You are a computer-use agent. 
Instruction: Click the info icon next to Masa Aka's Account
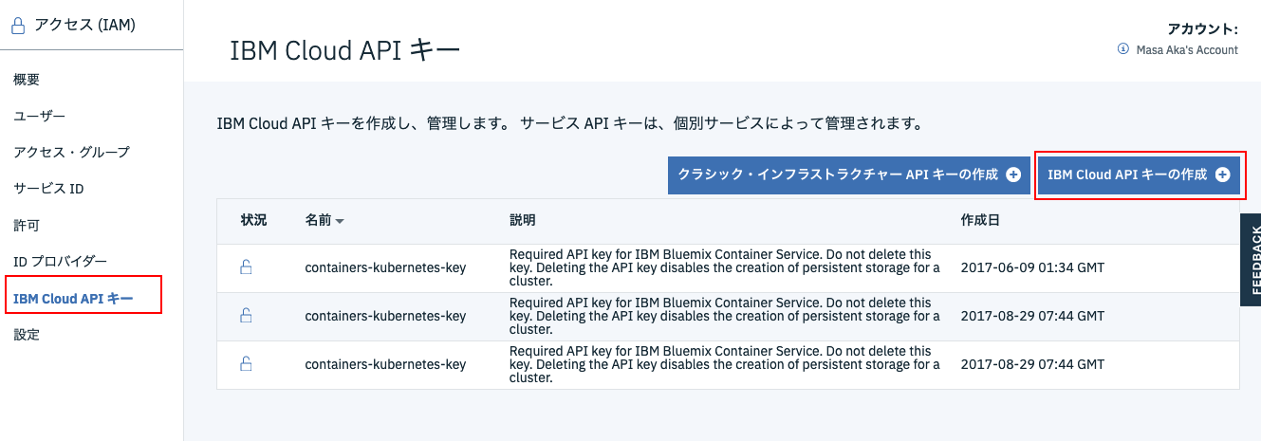coord(1123,48)
